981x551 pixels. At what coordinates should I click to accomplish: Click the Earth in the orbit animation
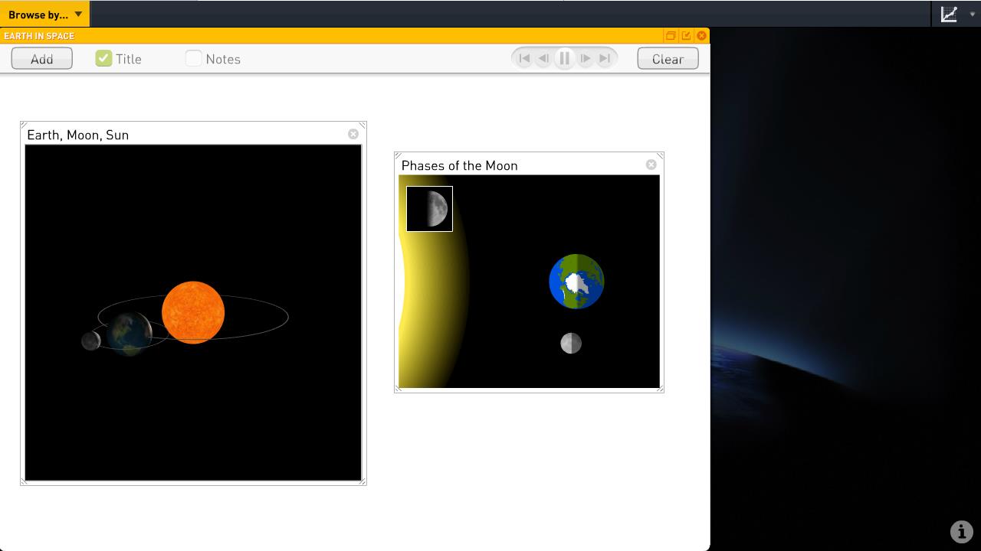pyautogui.click(x=129, y=334)
